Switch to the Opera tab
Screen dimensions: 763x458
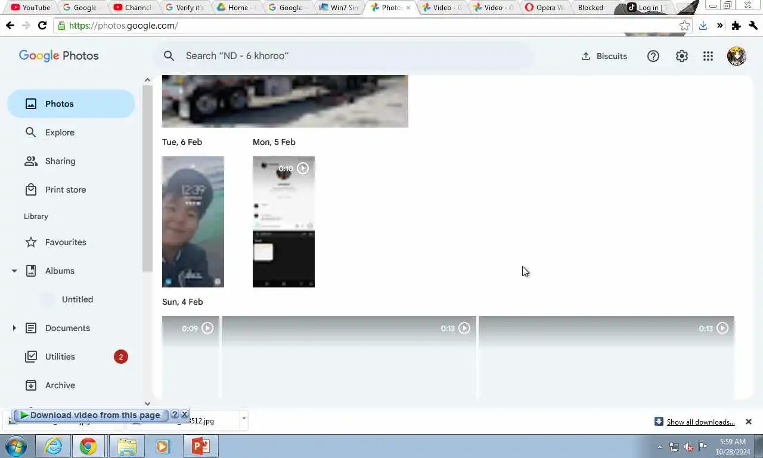click(545, 7)
